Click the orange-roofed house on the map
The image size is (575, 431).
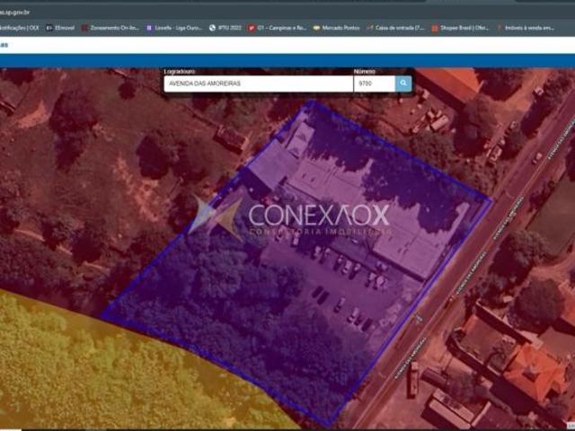click(x=534, y=372)
